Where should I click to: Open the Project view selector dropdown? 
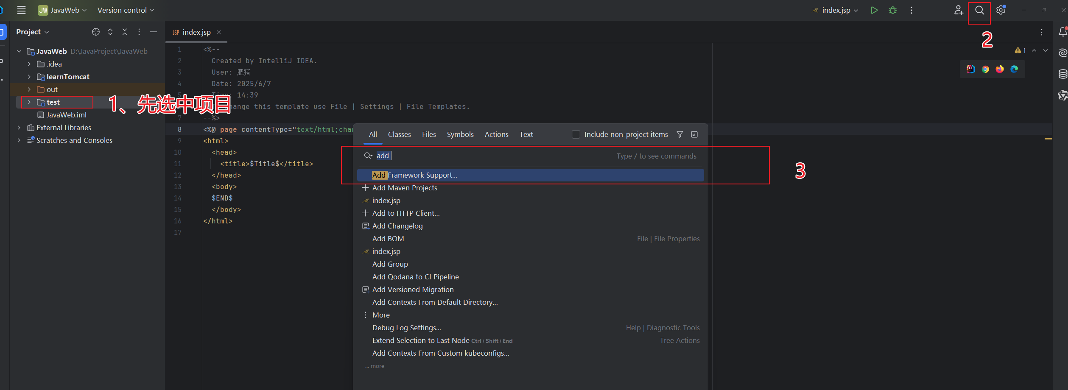click(33, 32)
